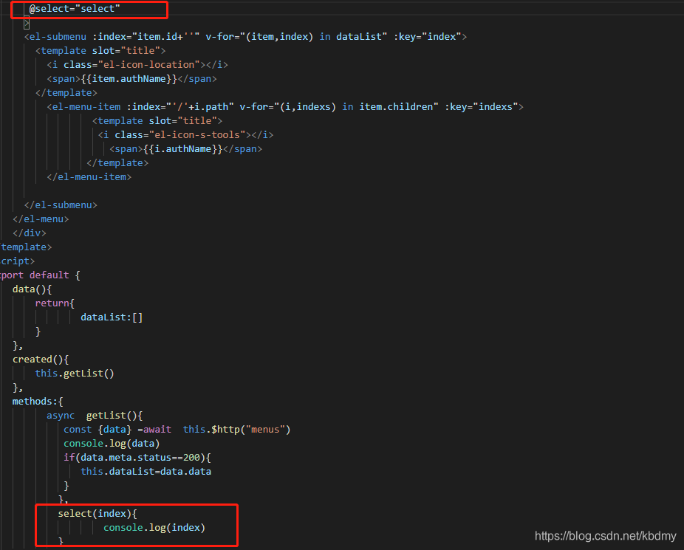Click the created(){ hook line
This screenshot has height=550, width=684.
coord(41,359)
